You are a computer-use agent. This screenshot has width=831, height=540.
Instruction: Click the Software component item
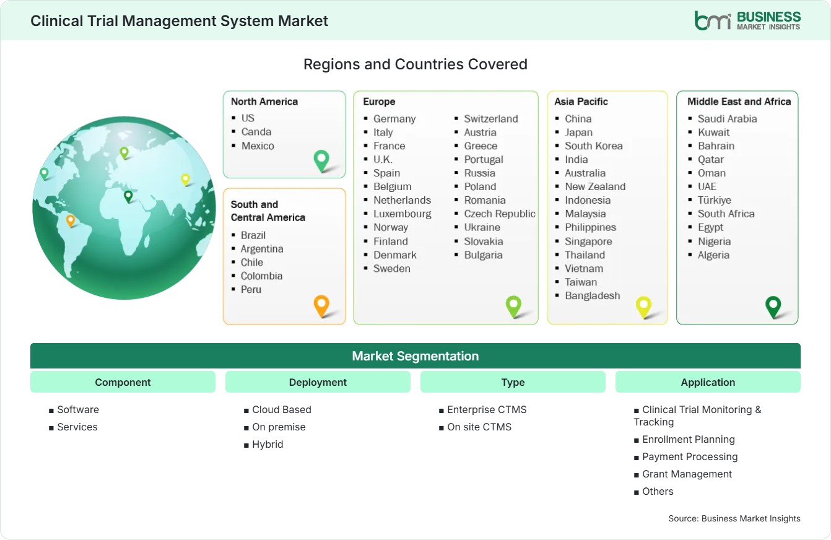point(78,410)
